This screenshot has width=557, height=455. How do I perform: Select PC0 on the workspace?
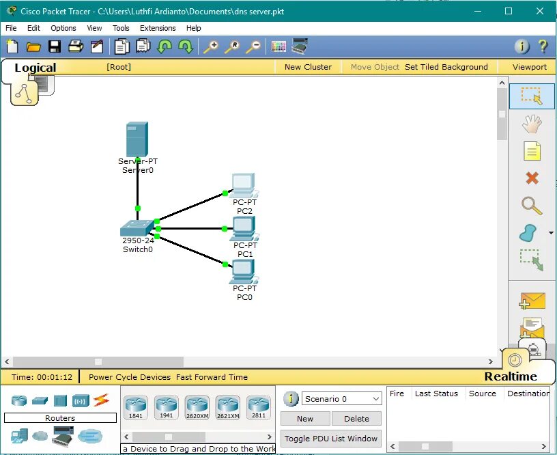tap(245, 272)
